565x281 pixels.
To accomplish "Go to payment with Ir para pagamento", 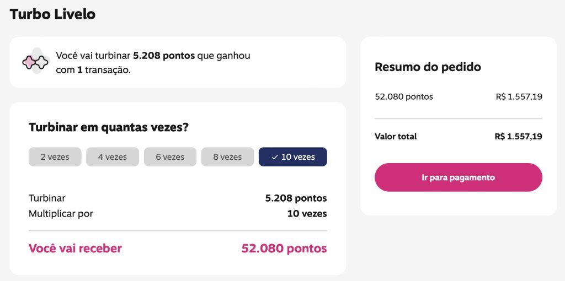I will coord(458,177).
